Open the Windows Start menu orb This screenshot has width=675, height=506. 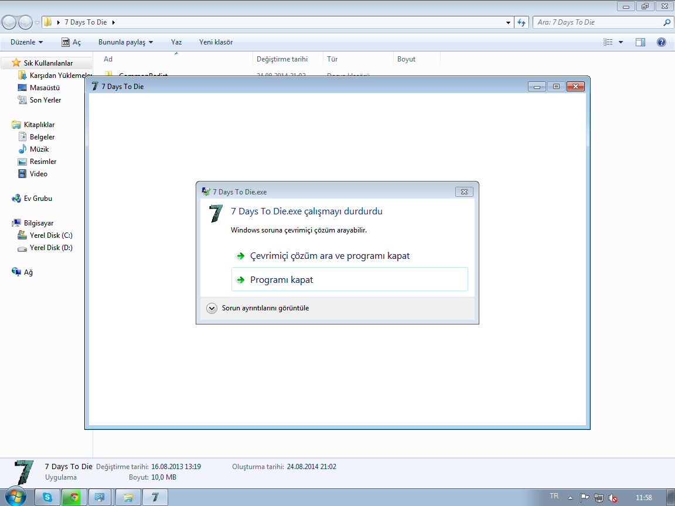tap(16, 497)
